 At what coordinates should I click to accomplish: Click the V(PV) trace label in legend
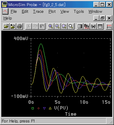point(61,108)
